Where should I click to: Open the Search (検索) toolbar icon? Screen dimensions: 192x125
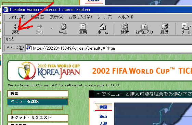point(125,29)
